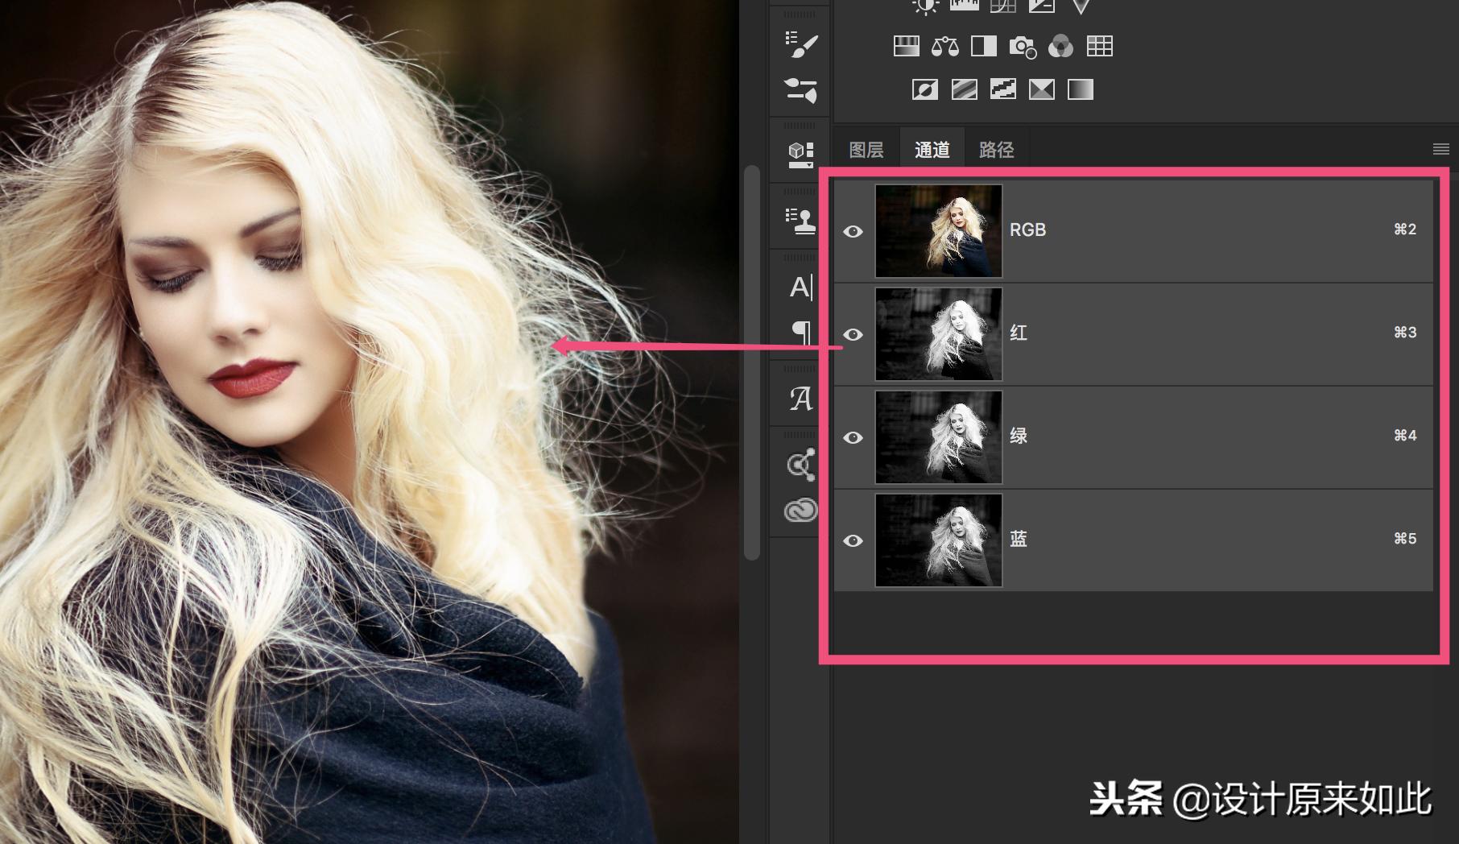Add a Black & White adjustment

[984, 47]
